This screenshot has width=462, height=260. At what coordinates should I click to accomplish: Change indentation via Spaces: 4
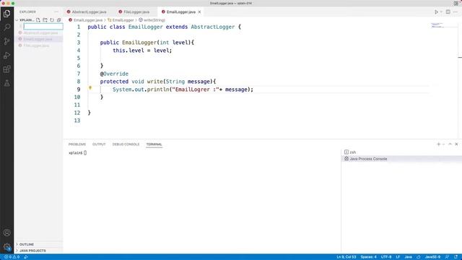click(368, 257)
